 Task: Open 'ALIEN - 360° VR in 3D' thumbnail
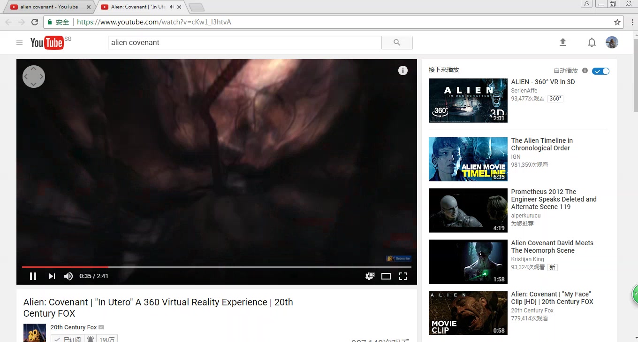click(x=468, y=101)
